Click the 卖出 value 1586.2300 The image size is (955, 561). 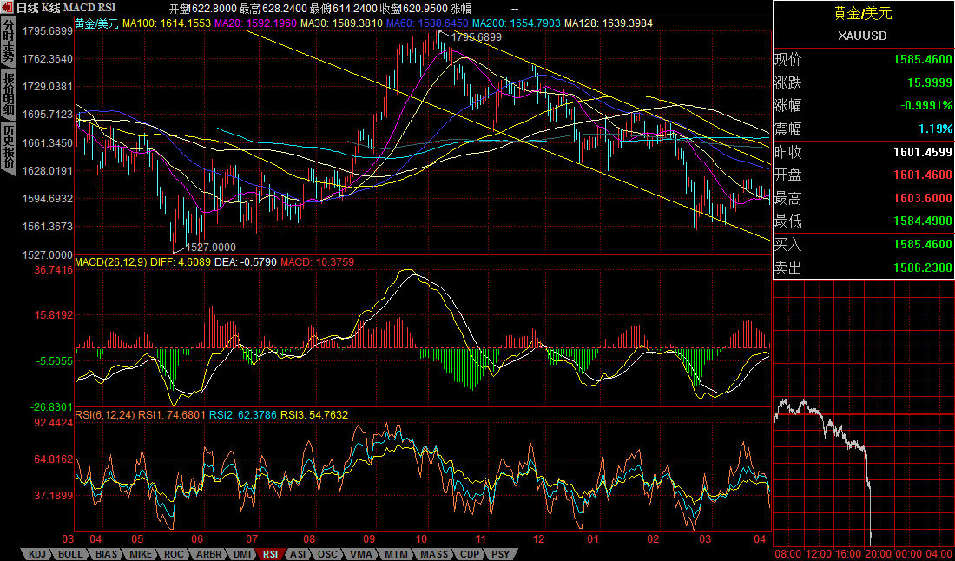pos(923,267)
